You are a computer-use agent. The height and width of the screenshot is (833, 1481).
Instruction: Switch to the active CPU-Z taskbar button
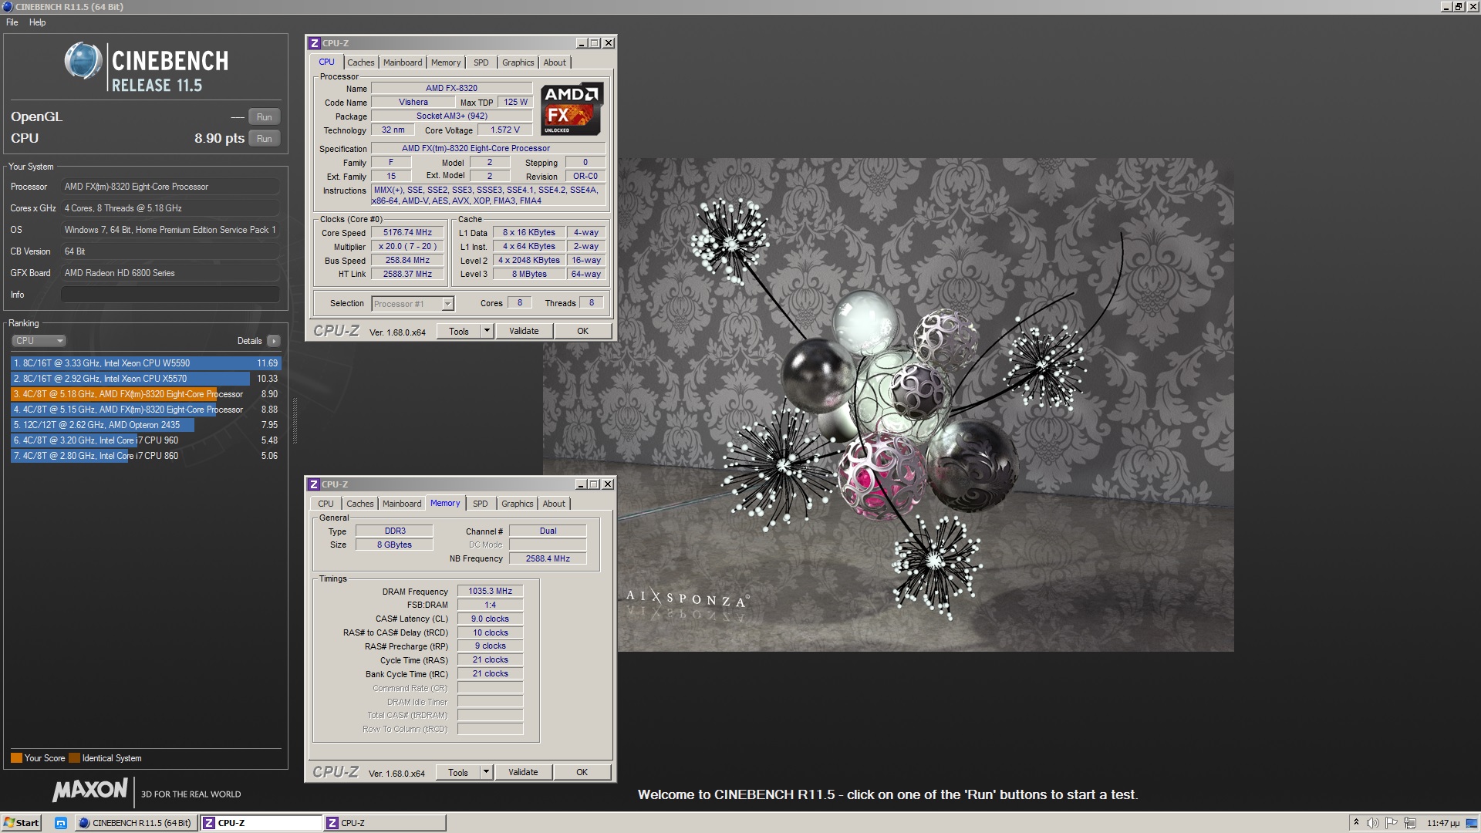pos(261,823)
